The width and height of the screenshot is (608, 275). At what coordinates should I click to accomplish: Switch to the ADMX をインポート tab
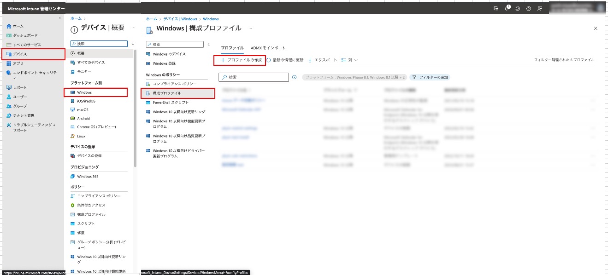268,48
